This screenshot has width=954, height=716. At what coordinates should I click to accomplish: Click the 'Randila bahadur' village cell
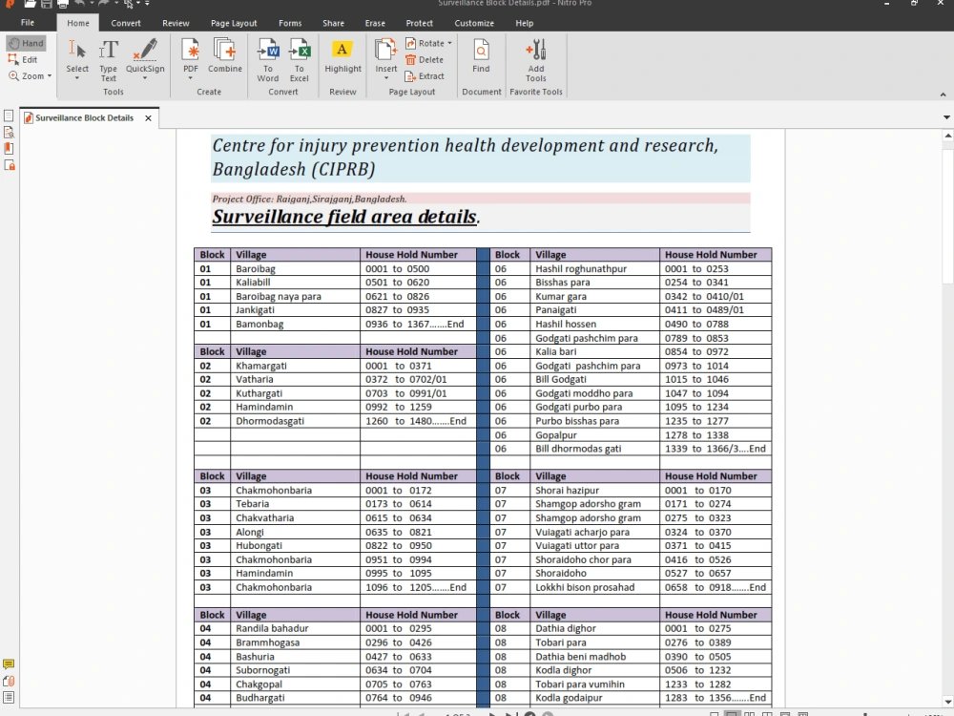(x=295, y=628)
